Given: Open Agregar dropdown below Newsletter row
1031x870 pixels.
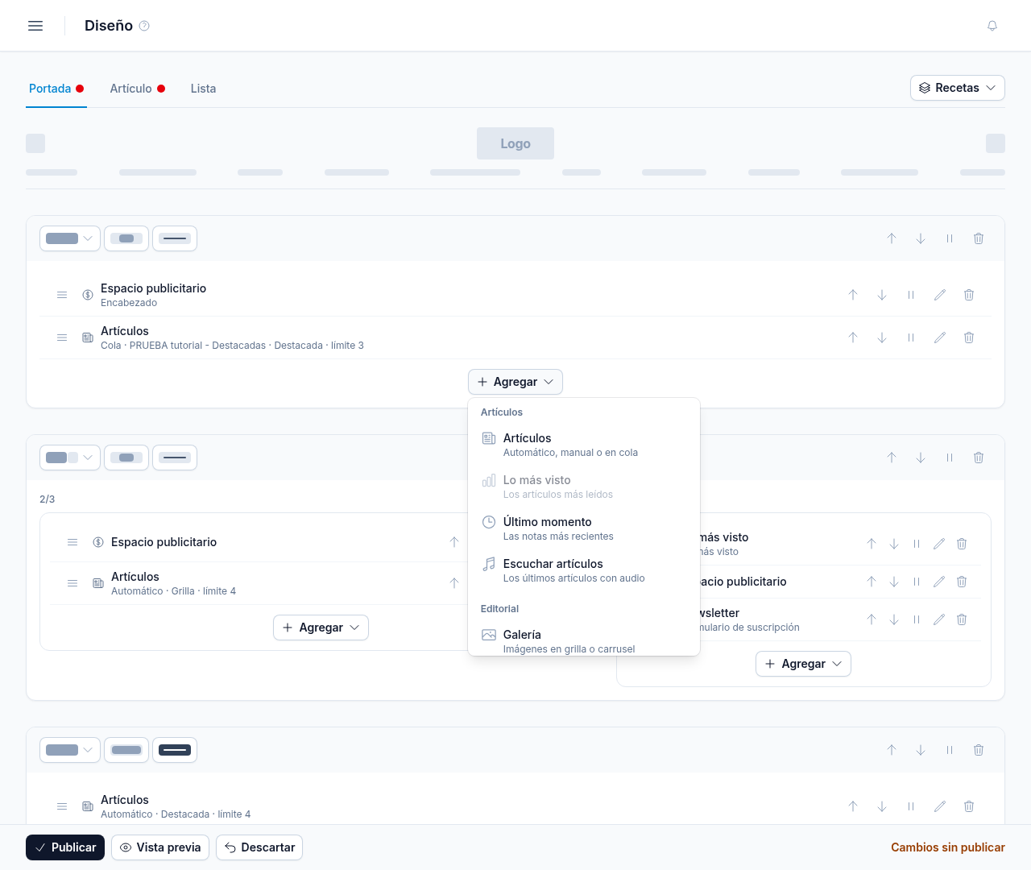Looking at the screenshot, I should tap(803, 664).
